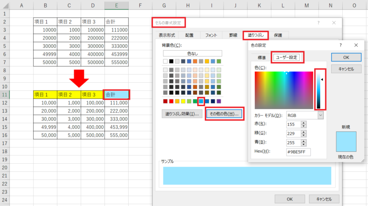
Task: Increase the 青 value with up arrow
Action: (304, 141)
